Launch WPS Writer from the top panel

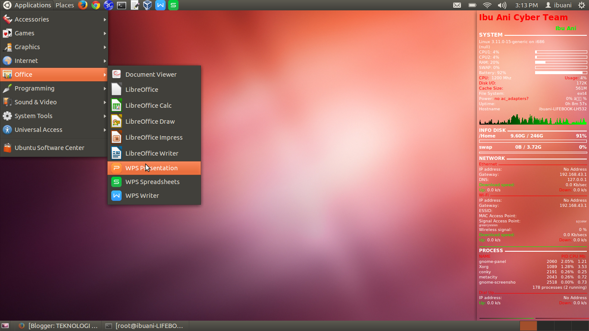(x=160, y=5)
